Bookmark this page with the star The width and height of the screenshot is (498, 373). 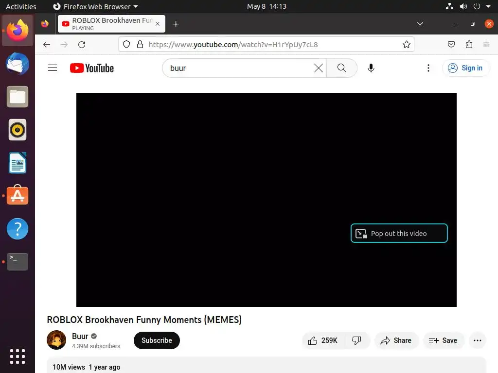pyautogui.click(x=406, y=44)
